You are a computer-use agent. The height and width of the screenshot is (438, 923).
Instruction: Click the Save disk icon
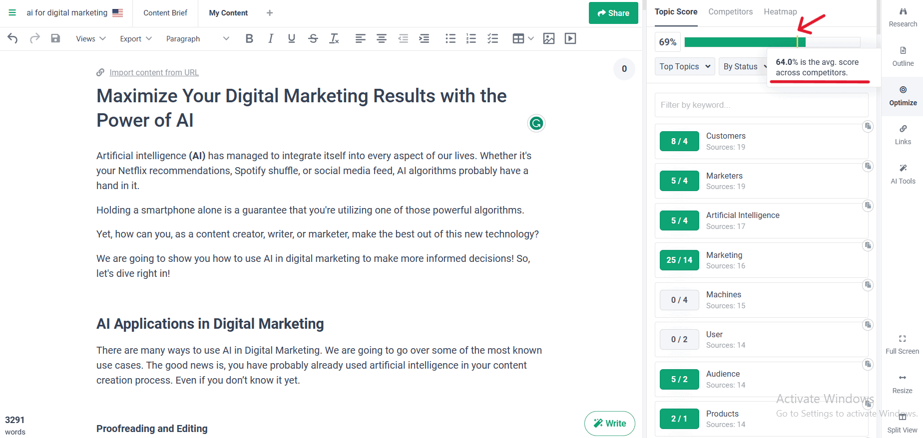pos(55,38)
